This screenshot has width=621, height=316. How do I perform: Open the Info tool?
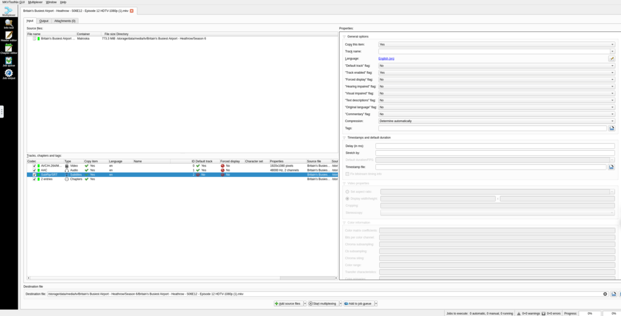click(9, 24)
